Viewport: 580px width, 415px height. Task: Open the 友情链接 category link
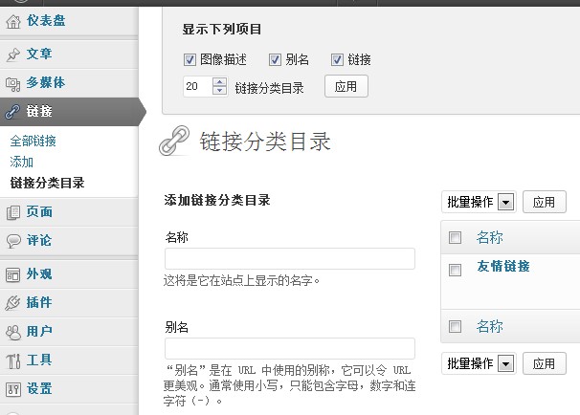(502, 267)
